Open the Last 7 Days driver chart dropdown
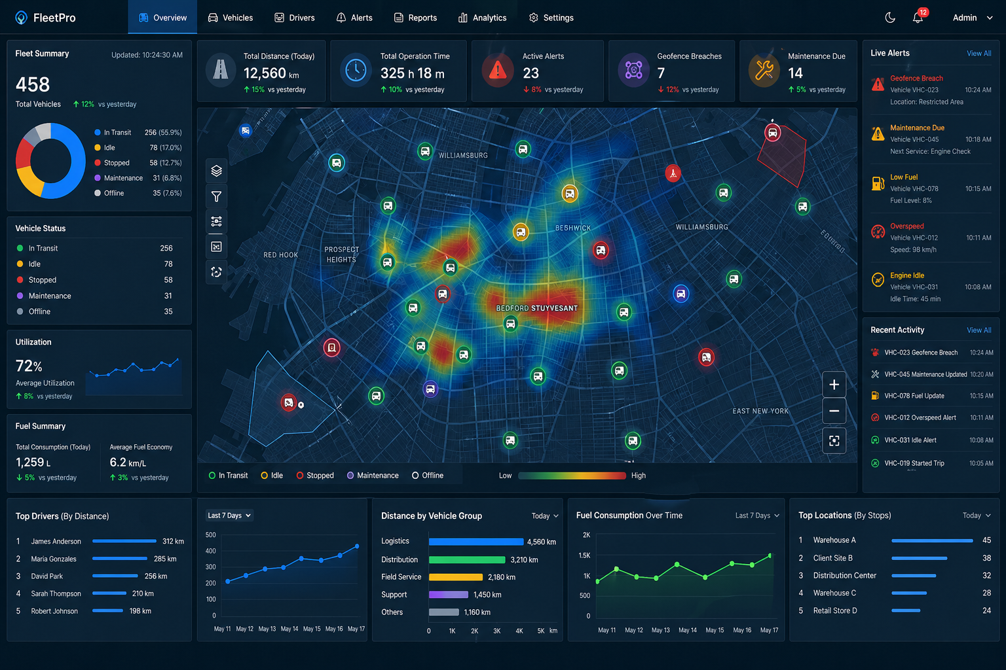Screen dimensions: 1006x670 229,516
